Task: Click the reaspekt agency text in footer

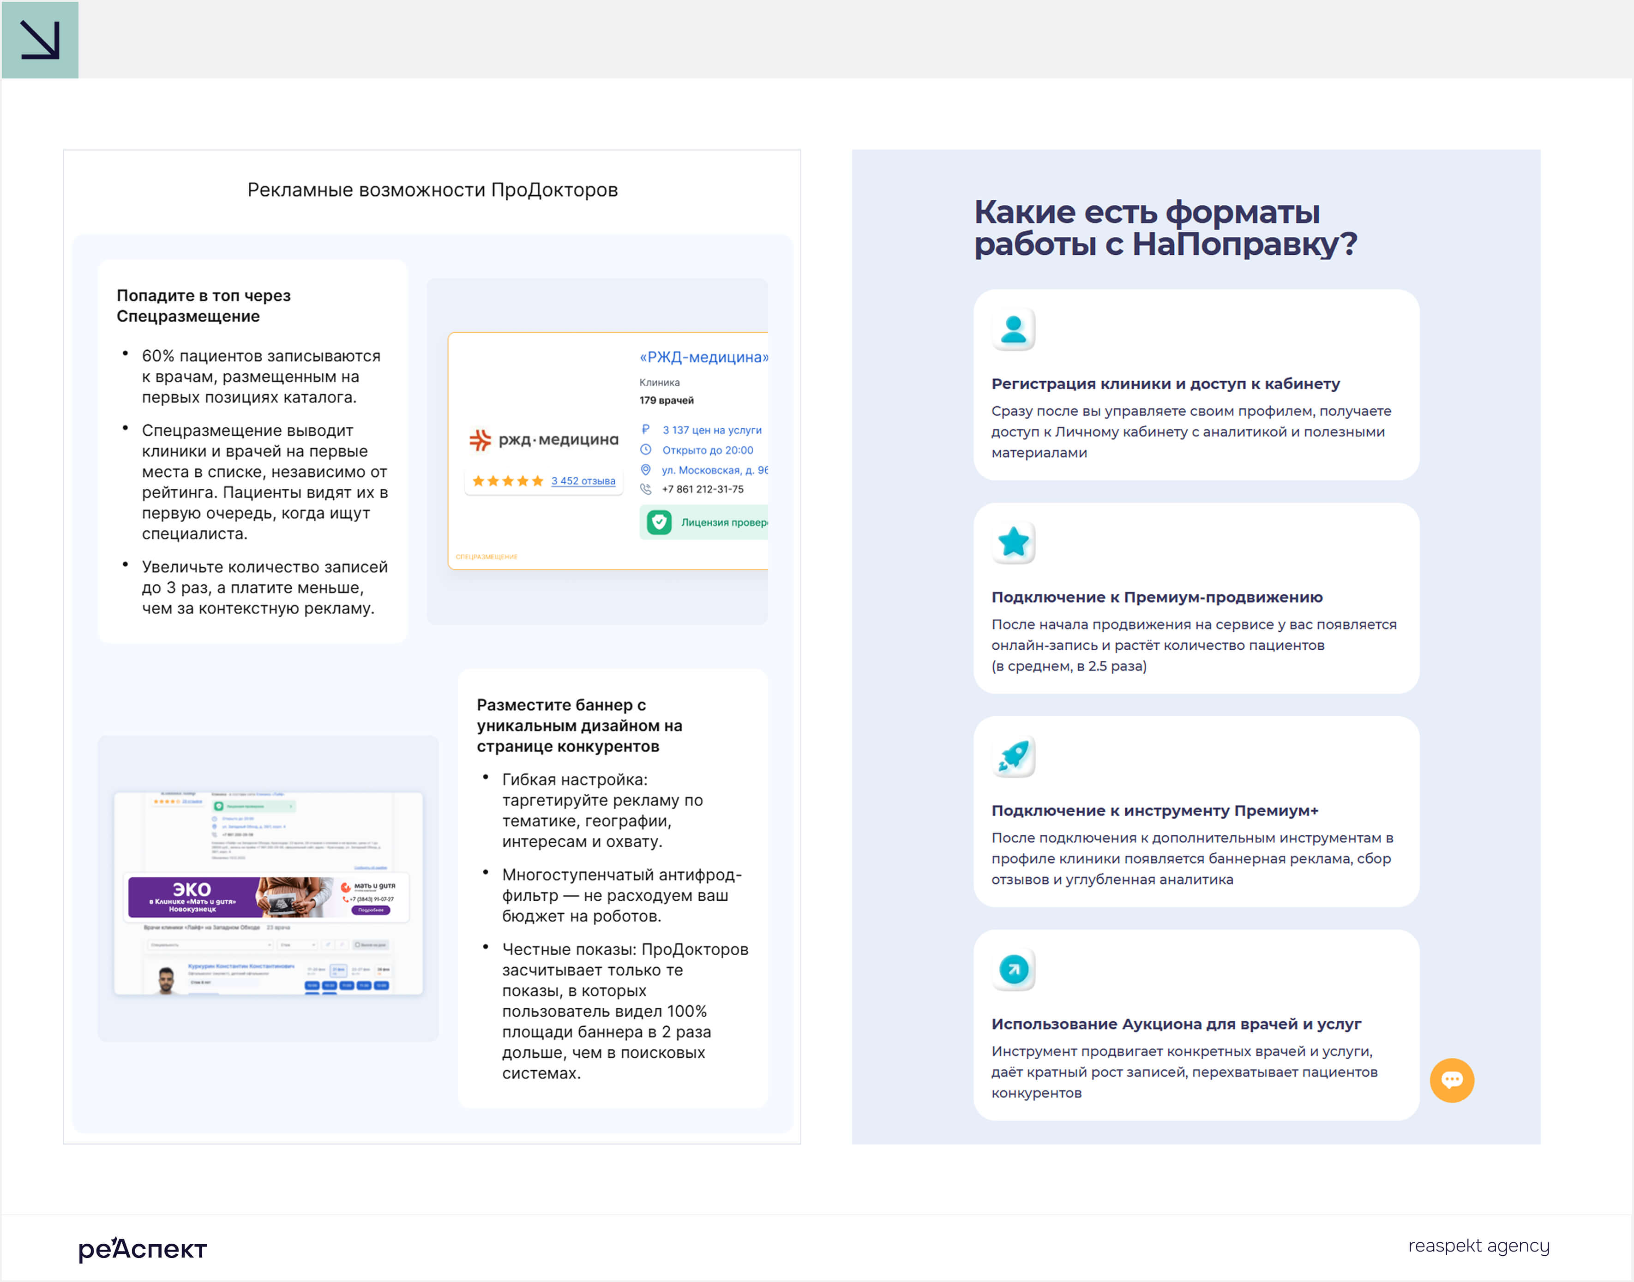Action: tap(1478, 1246)
